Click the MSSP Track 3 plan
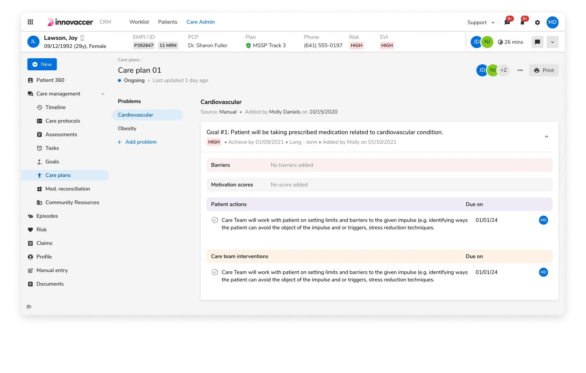This screenshot has width=586, height=373. pyautogui.click(x=266, y=45)
